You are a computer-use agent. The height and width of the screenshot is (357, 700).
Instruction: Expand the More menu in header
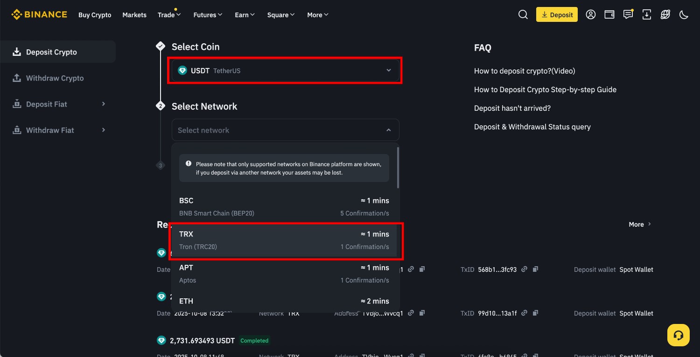[x=318, y=15]
